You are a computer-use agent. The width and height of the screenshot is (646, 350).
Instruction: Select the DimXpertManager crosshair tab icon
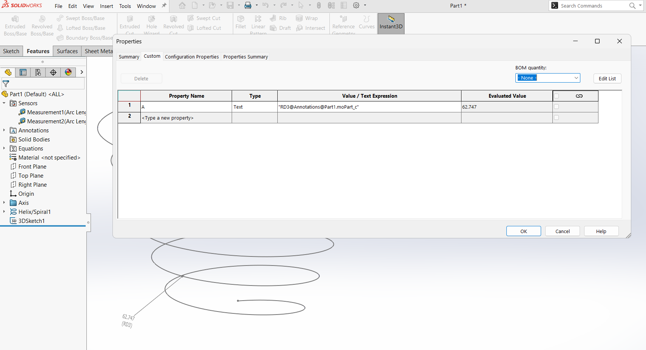[x=53, y=72]
